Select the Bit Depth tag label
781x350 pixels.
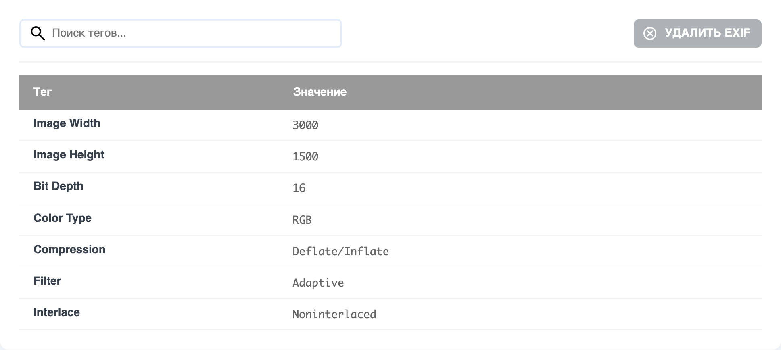(58, 186)
